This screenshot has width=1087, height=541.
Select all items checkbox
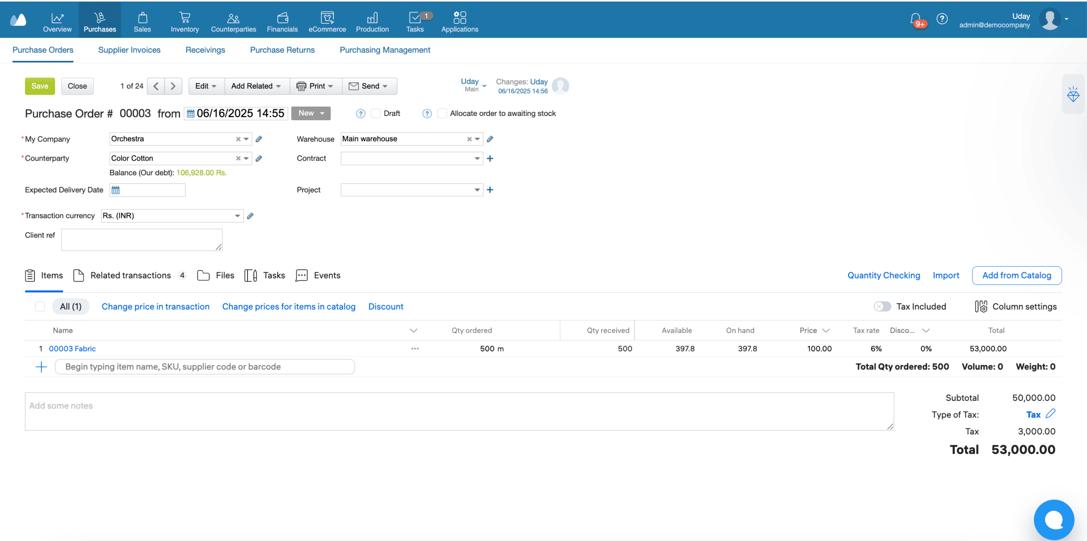point(40,307)
